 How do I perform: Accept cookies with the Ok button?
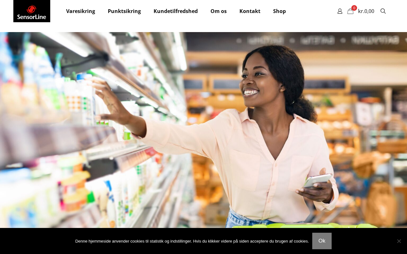click(322, 241)
